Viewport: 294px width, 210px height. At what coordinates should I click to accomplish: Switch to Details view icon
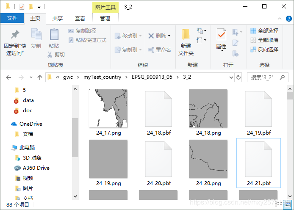click(x=278, y=204)
